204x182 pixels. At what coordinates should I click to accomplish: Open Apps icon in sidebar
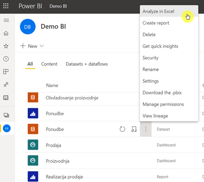(6, 72)
